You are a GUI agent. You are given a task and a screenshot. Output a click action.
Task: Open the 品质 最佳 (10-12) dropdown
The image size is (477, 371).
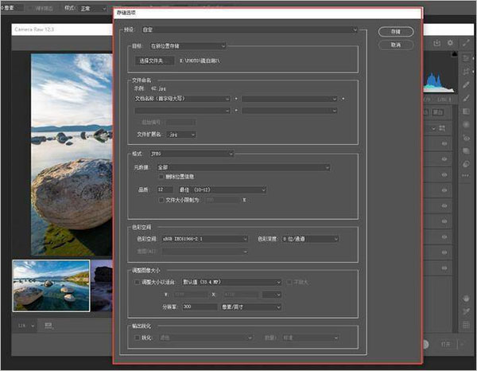(223, 189)
